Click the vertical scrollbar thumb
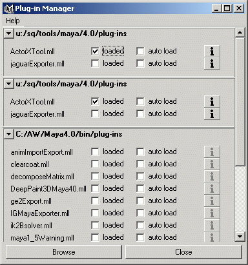The width and height of the screenshot is (248, 265). [x=240, y=101]
